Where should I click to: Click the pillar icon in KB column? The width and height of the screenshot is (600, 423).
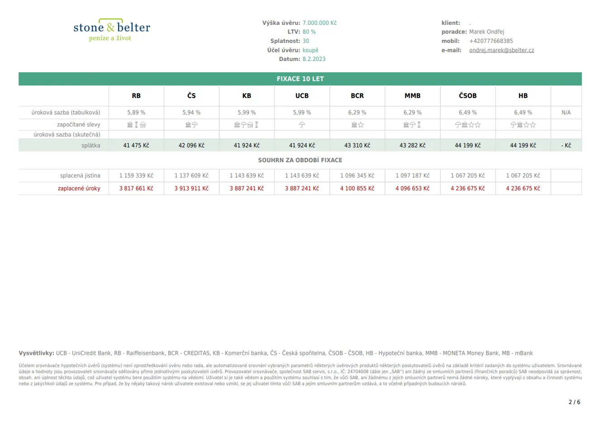256,125
